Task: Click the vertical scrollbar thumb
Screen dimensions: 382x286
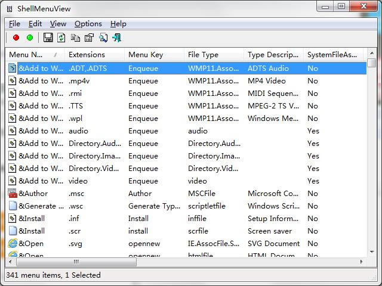Action: [x=372, y=62]
